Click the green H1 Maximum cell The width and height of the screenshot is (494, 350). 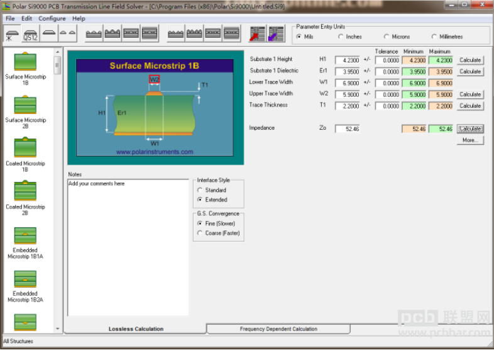(441, 60)
